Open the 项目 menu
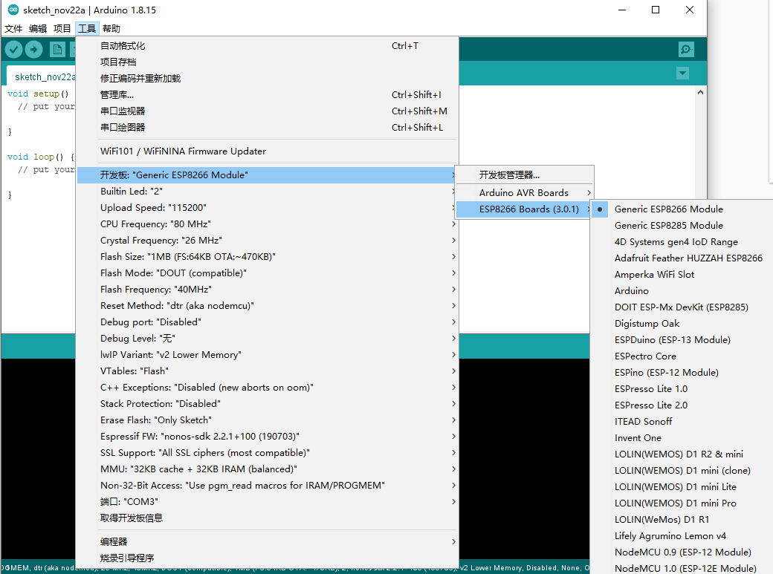The image size is (773, 574). [62, 28]
